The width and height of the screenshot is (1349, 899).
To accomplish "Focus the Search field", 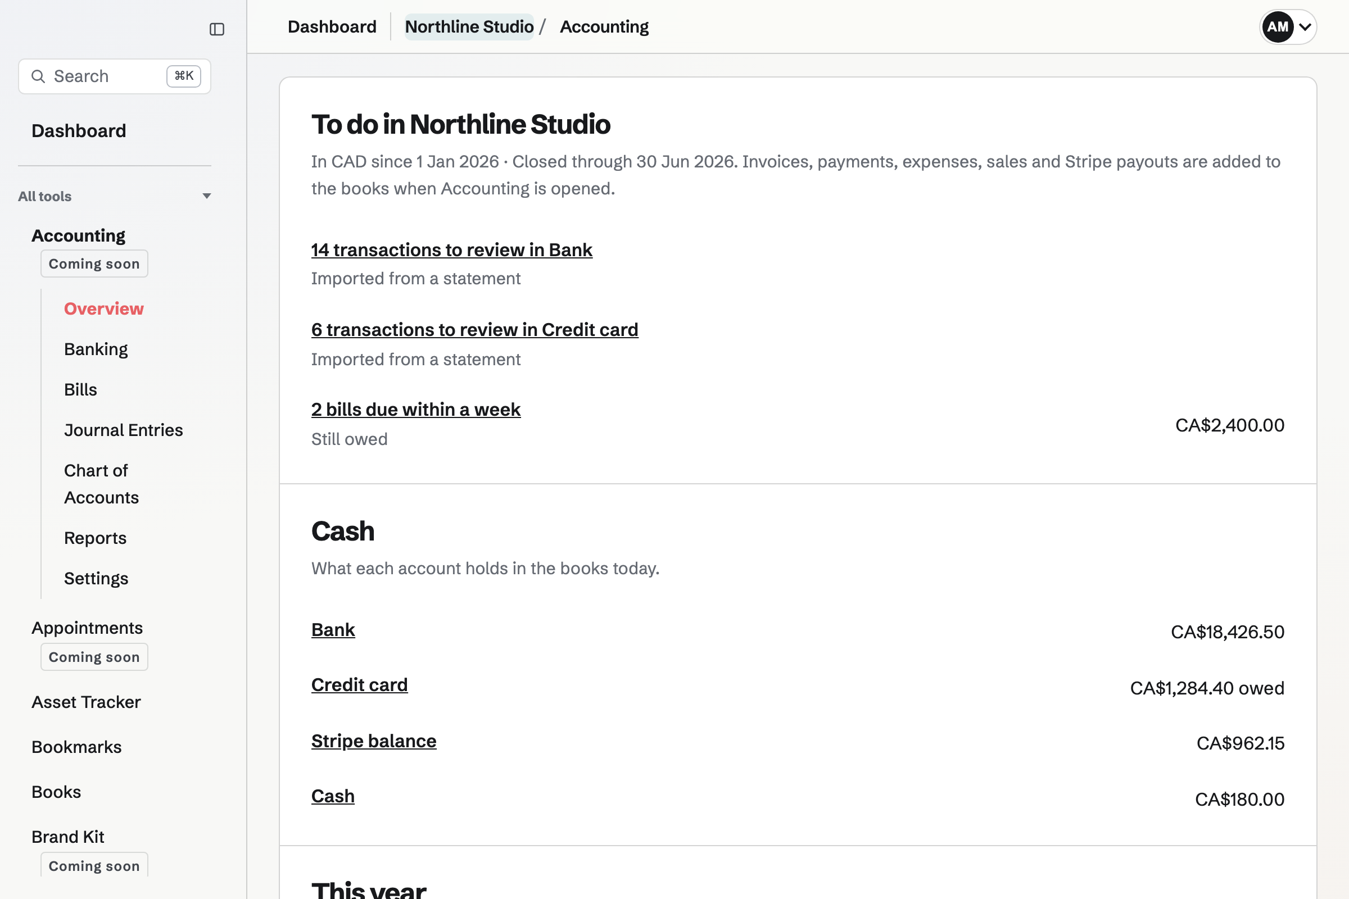I will (x=115, y=76).
